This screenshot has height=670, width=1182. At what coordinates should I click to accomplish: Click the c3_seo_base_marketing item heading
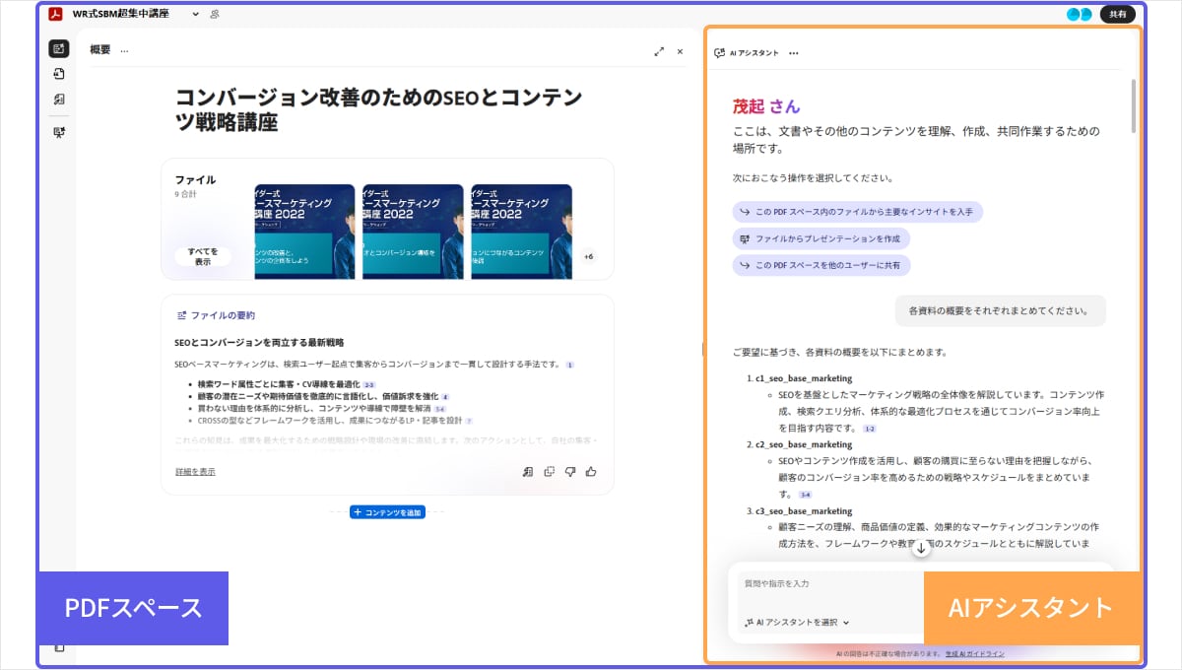coord(804,511)
